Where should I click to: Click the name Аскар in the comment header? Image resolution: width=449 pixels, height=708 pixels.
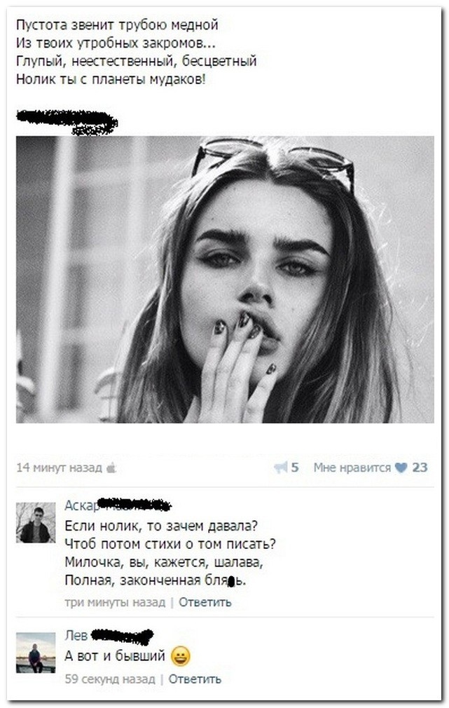click(81, 505)
